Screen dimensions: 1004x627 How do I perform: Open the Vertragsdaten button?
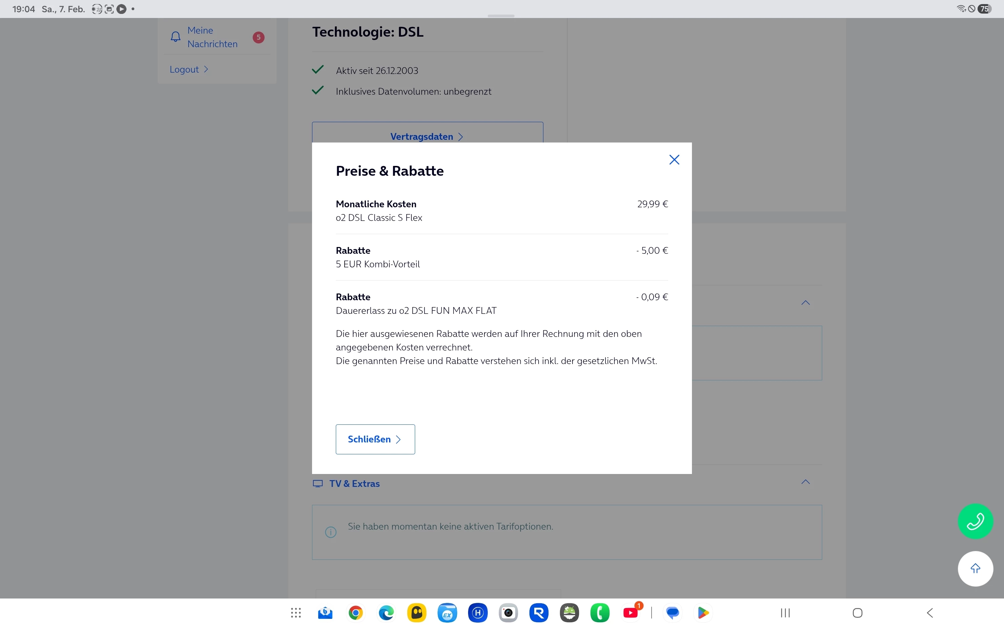[x=427, y=134]
